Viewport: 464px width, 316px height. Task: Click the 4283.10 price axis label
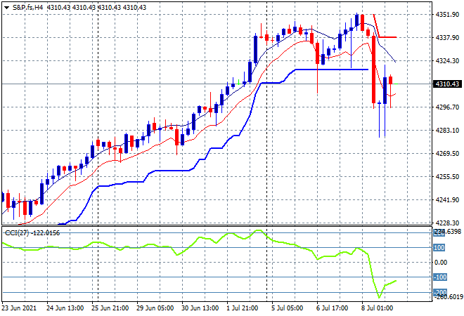coord(447,131)
